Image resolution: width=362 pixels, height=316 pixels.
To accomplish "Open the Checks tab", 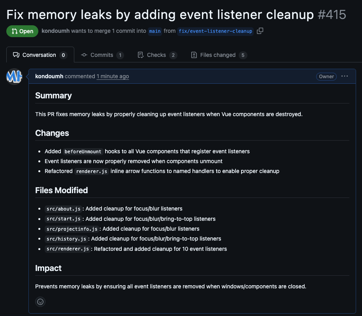I will coord(156,55).
